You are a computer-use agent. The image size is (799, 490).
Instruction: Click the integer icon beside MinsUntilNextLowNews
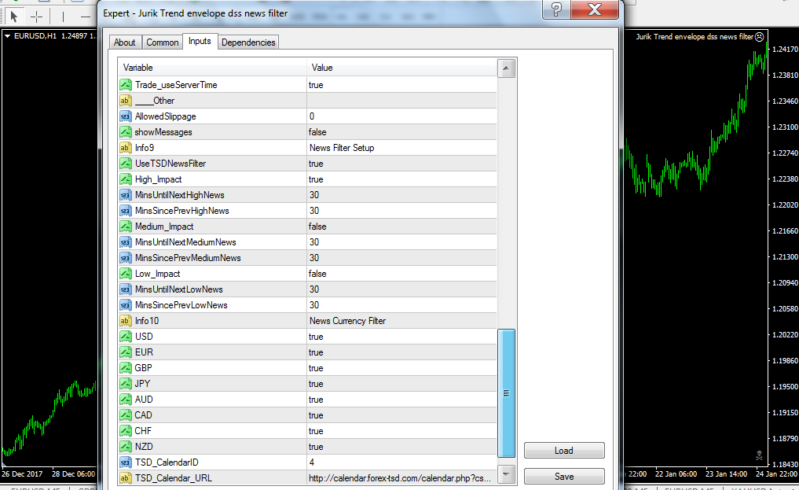tap(126, 289)
